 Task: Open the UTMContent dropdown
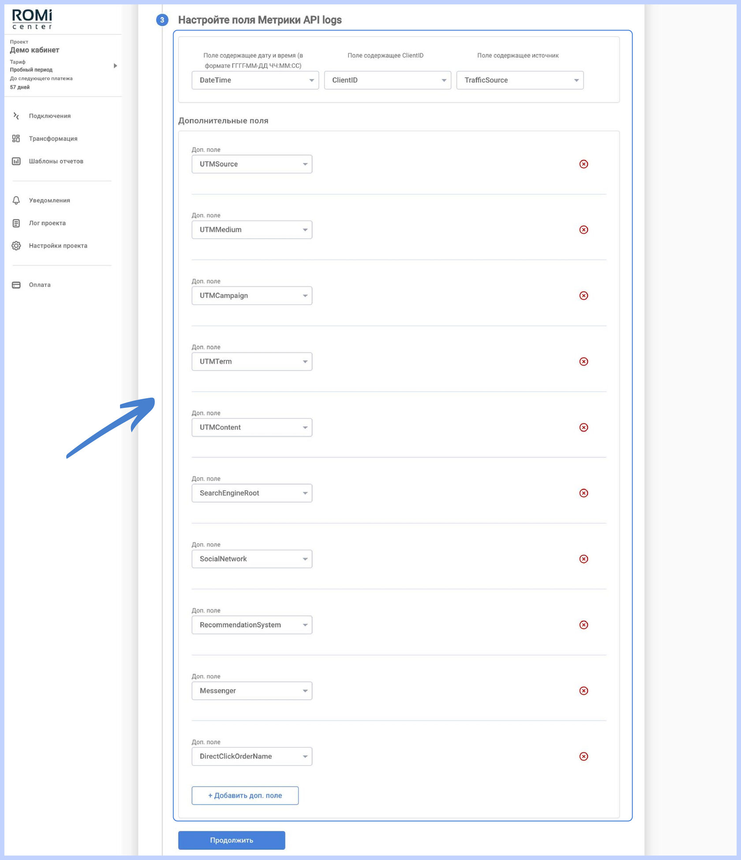click(252, 427)
